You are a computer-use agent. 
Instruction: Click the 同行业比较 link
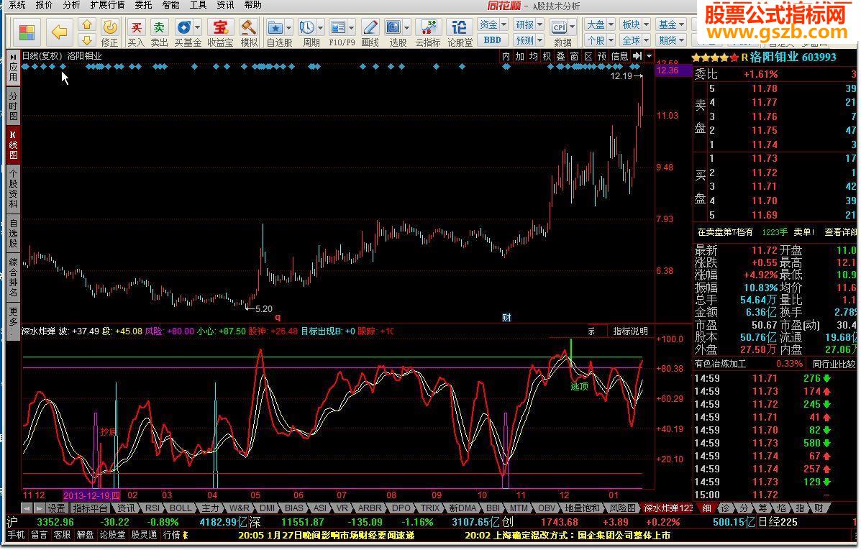point(834,364)
